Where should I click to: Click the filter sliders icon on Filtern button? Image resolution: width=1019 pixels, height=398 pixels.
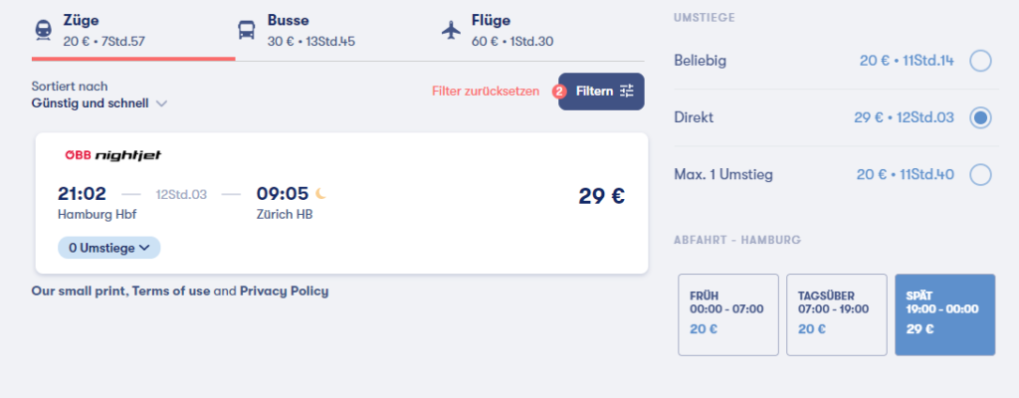coord(627,92)
